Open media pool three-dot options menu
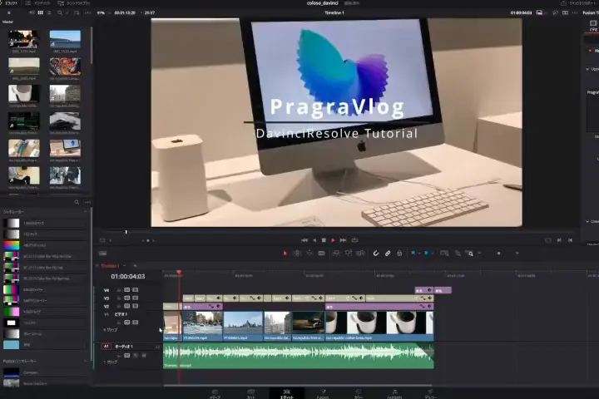The height and width of the screenshot is (399, 599). [x=88, y=12]
